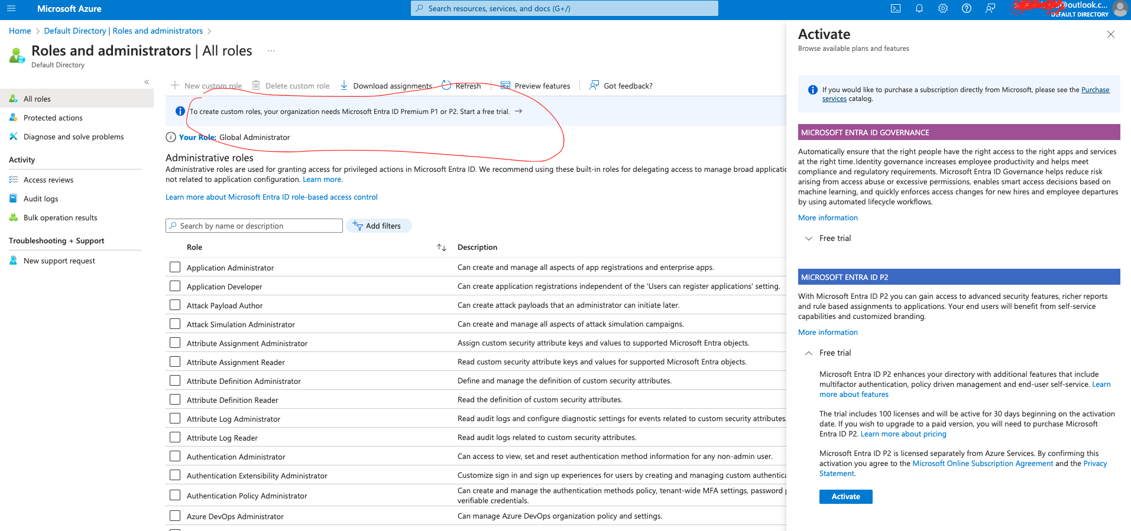Click the ellipsis next to All roles title

(x=271, y=51)
